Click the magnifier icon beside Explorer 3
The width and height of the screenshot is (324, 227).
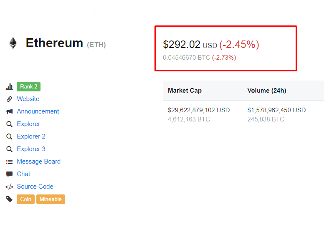(x=9, y=149)
